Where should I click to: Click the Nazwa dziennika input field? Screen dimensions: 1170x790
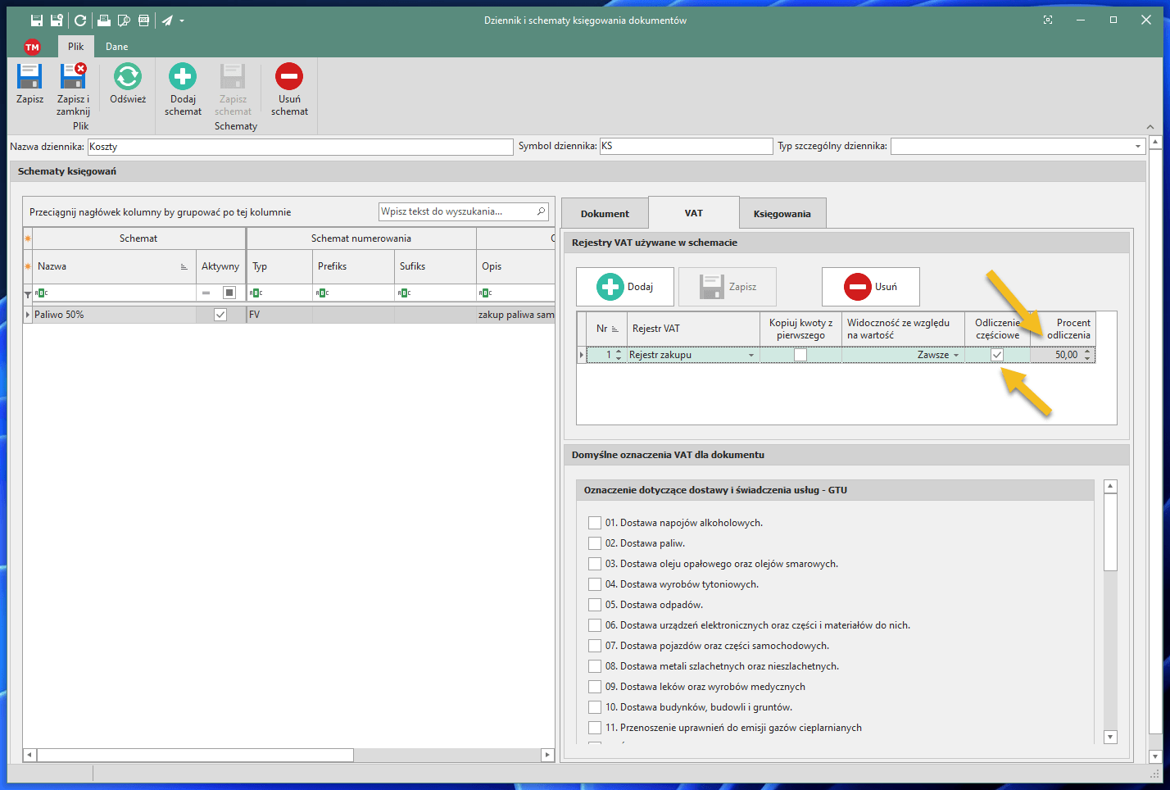300,147
